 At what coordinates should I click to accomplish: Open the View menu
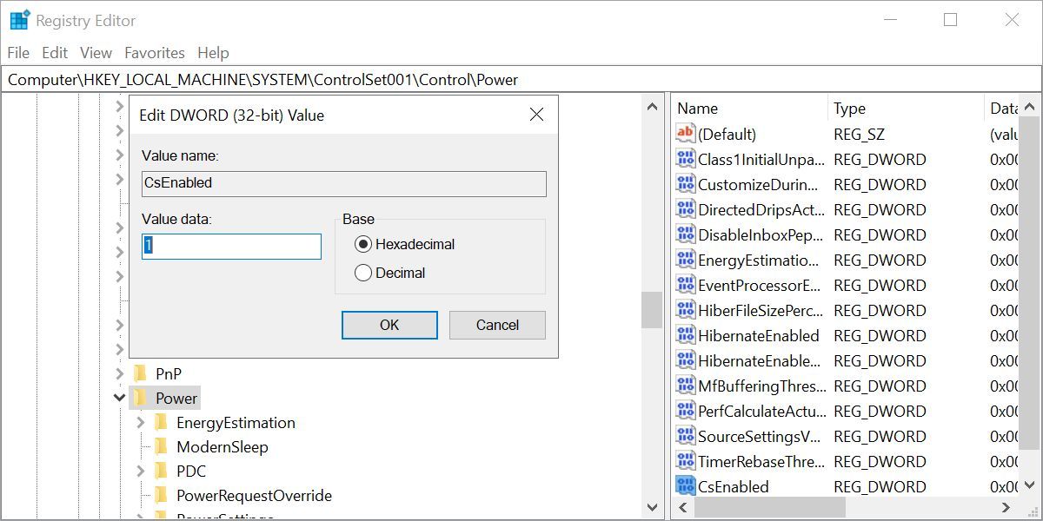tap(96, 52)
